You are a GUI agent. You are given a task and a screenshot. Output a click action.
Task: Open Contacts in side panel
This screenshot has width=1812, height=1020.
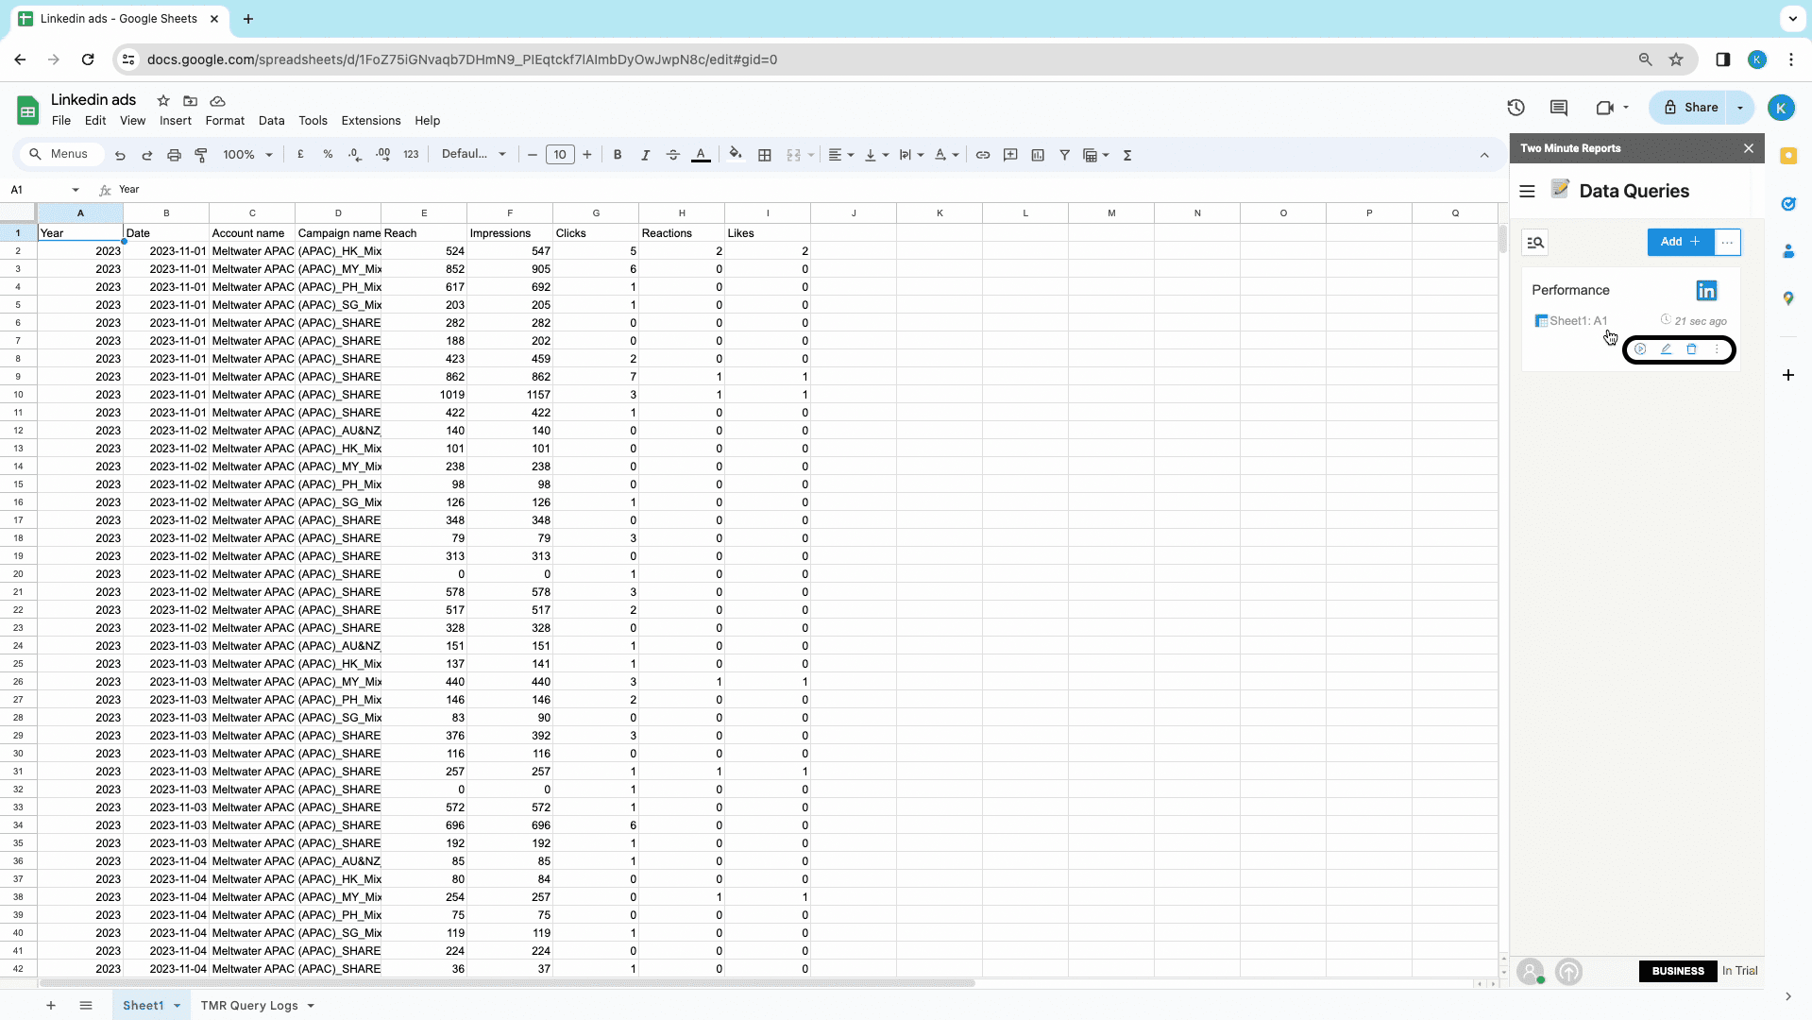click(1788, 251)
